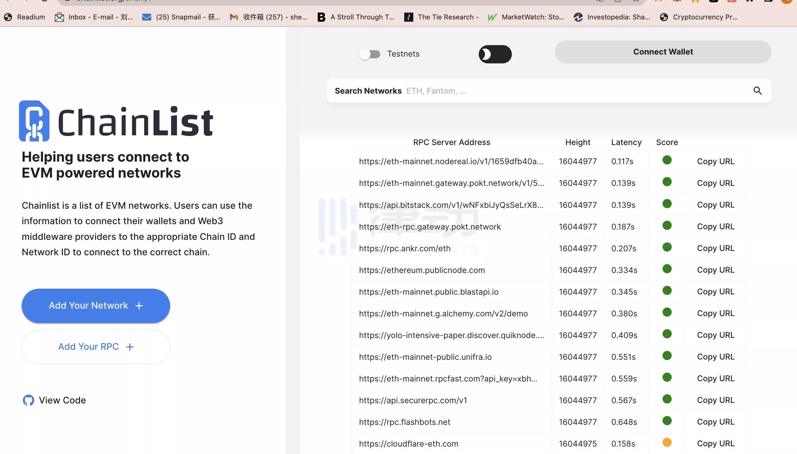Viewport: 797px width, 454px height.
Task: Focus the Search Networks input field
Action: point(549,91)
